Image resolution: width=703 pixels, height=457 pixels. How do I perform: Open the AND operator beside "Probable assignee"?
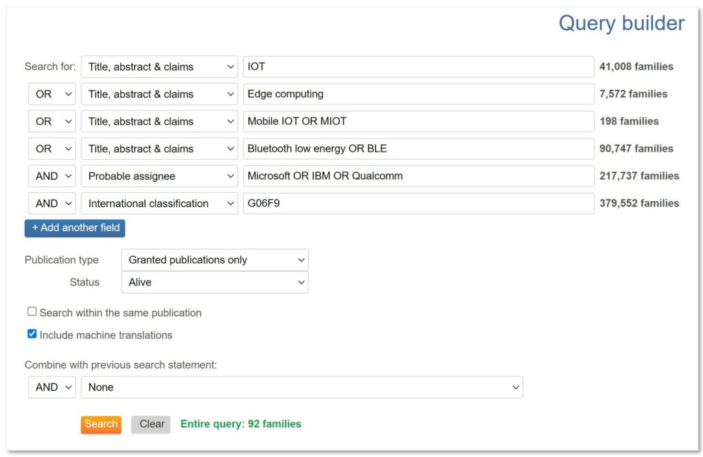click(51, 176)
